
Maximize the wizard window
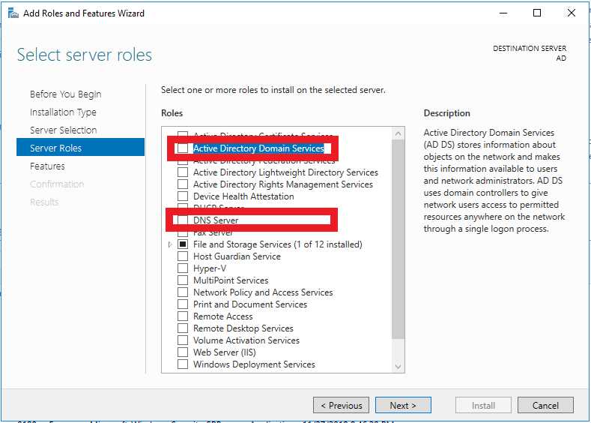(x=537, y=13)
